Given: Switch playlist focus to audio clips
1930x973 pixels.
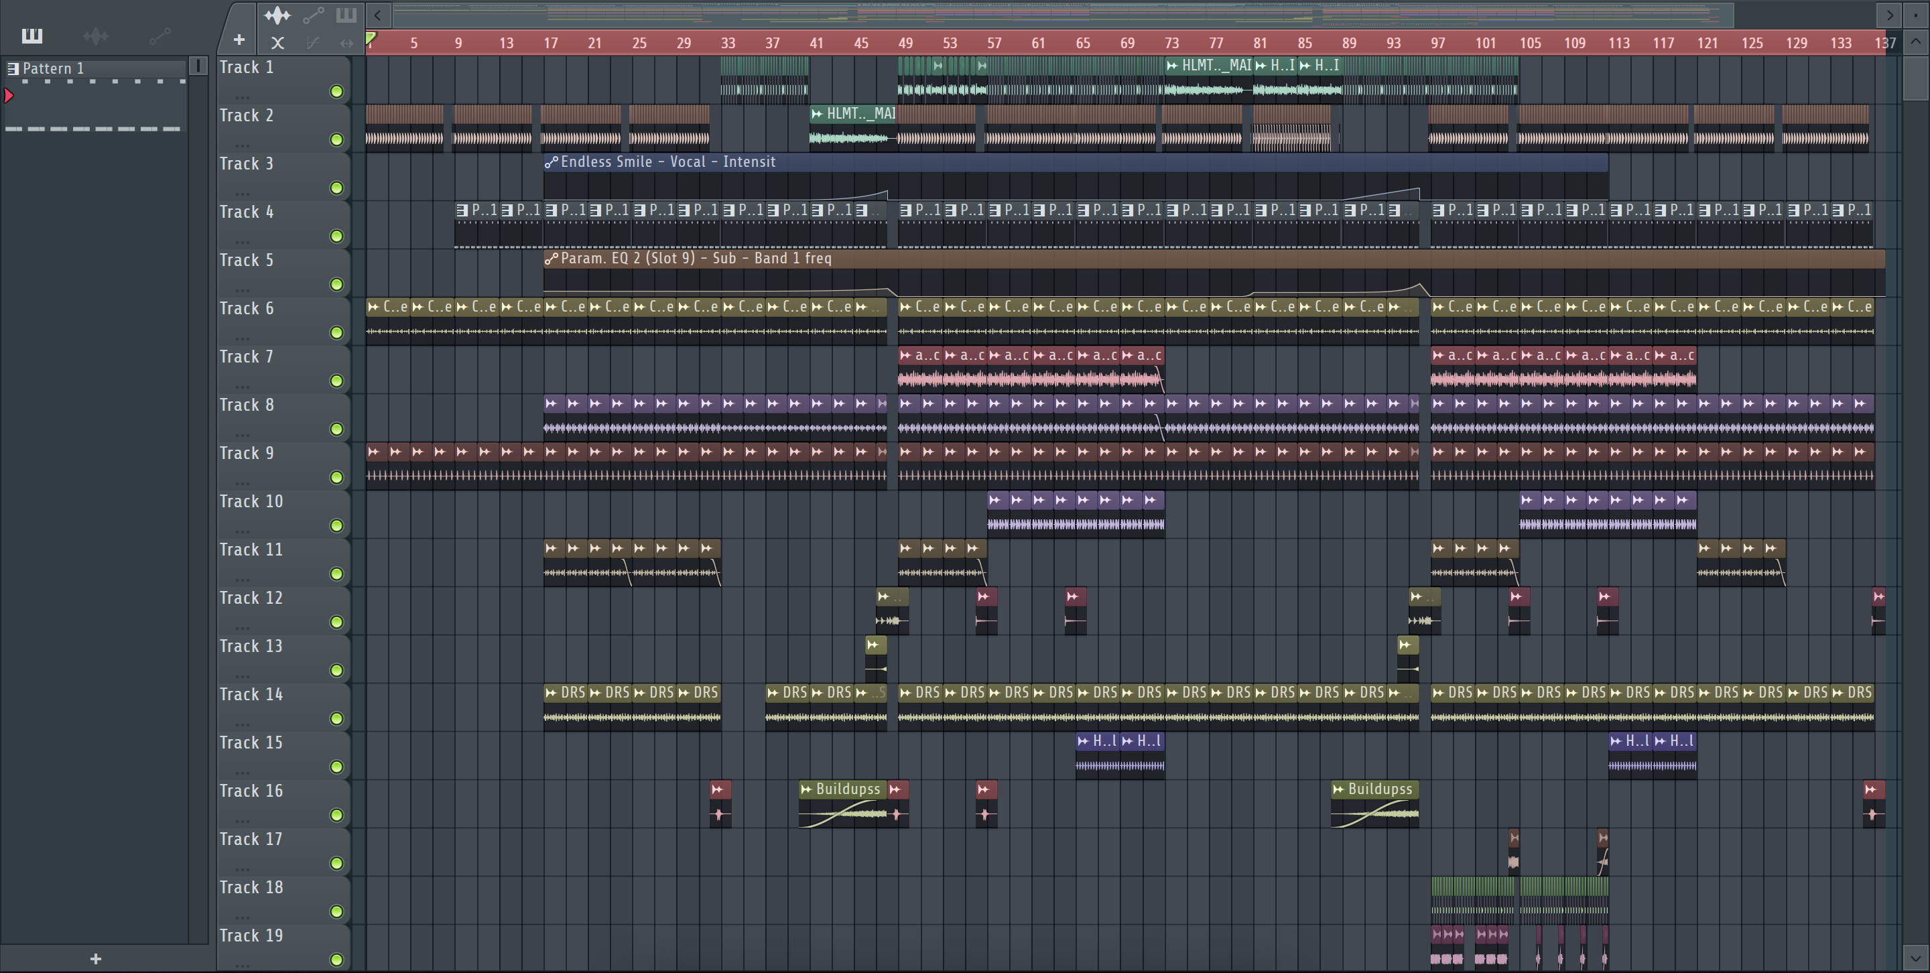Looking at the screenshot, I should click(277, 15).
